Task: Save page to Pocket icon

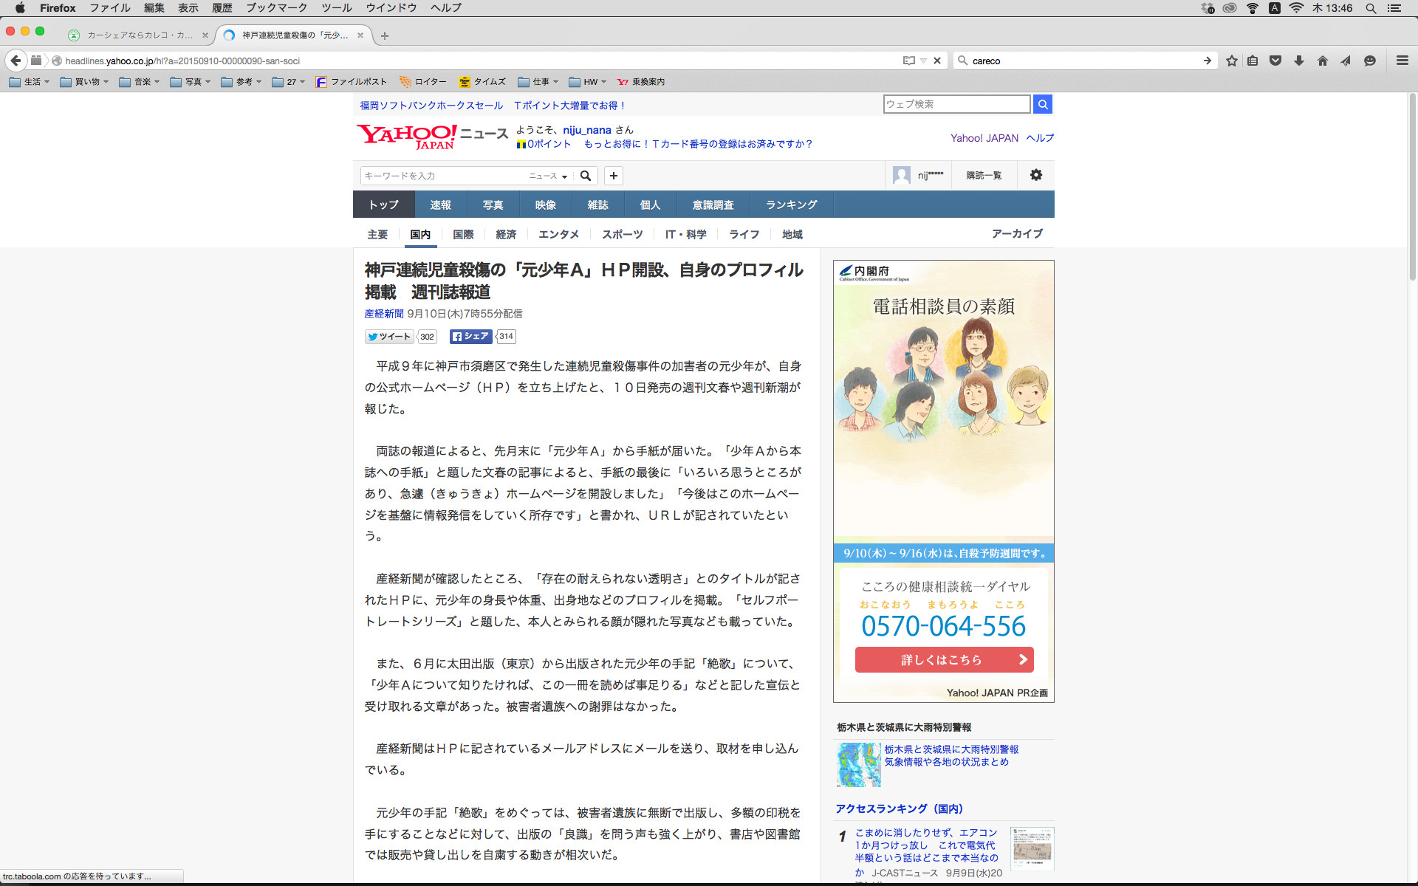Action: (1275, 61)
